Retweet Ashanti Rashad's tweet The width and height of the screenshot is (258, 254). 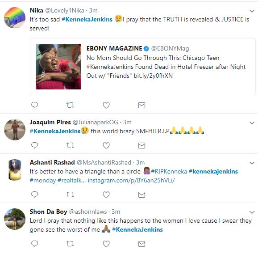coord(70,195)
